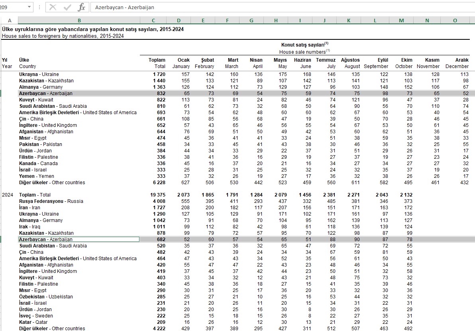The width and height of the screenshot is (475, 331).
Task: Open the Name Box dropdown arrow
Action: coord(30,7)
